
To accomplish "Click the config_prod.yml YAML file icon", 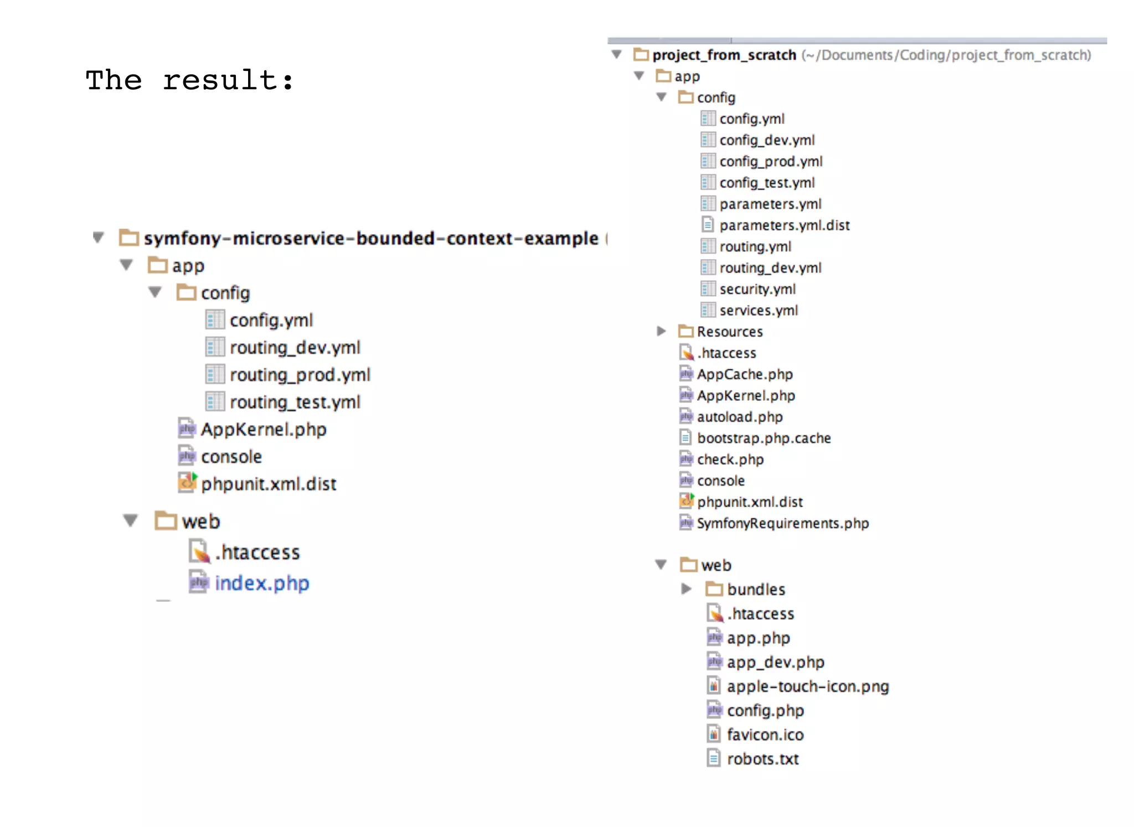I will 708,161.
